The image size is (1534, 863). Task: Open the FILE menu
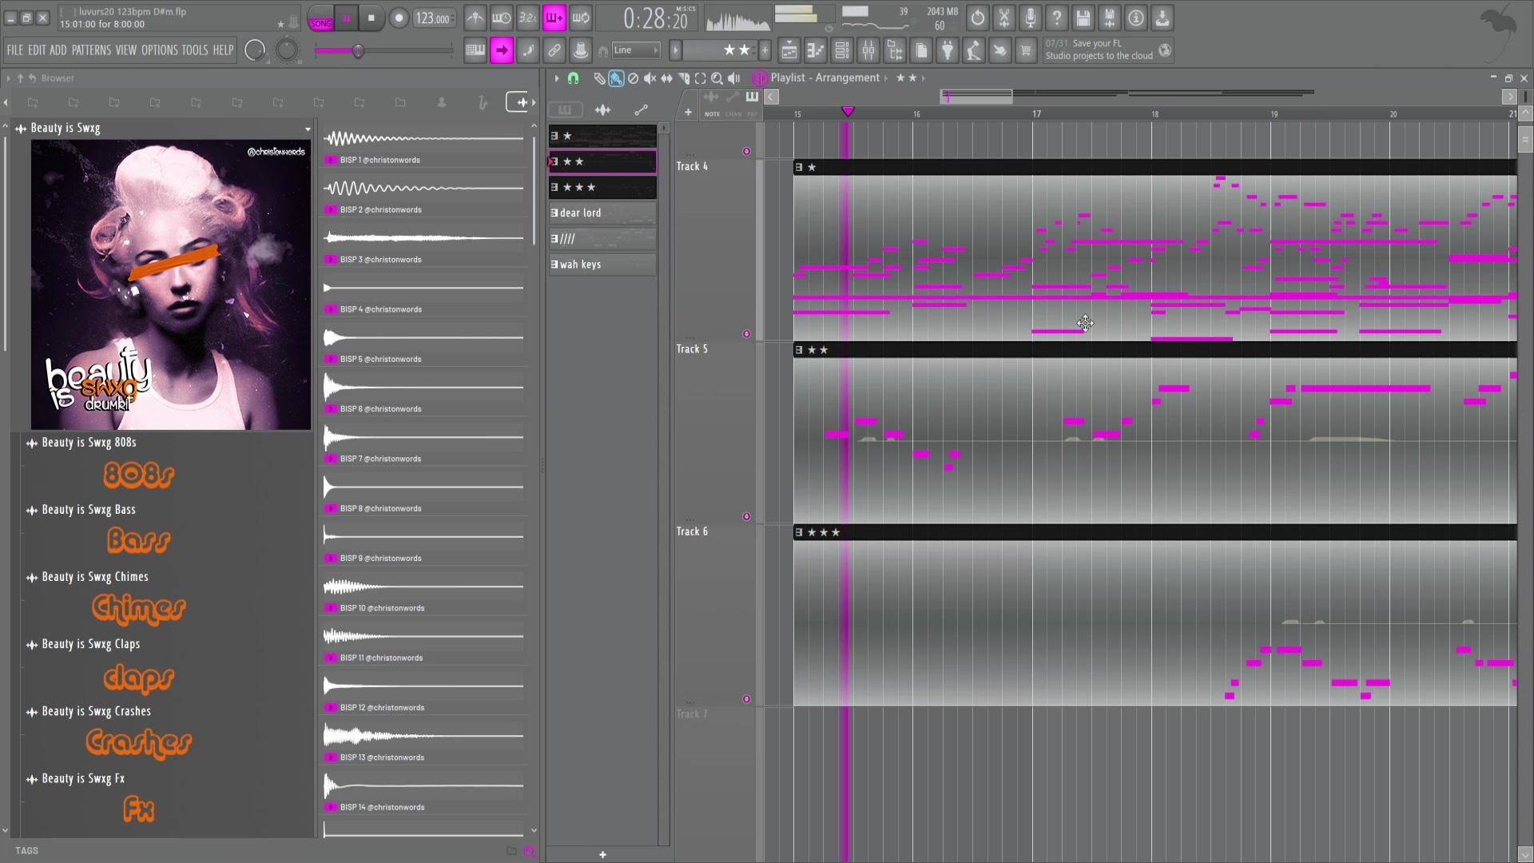coord(15,50)
